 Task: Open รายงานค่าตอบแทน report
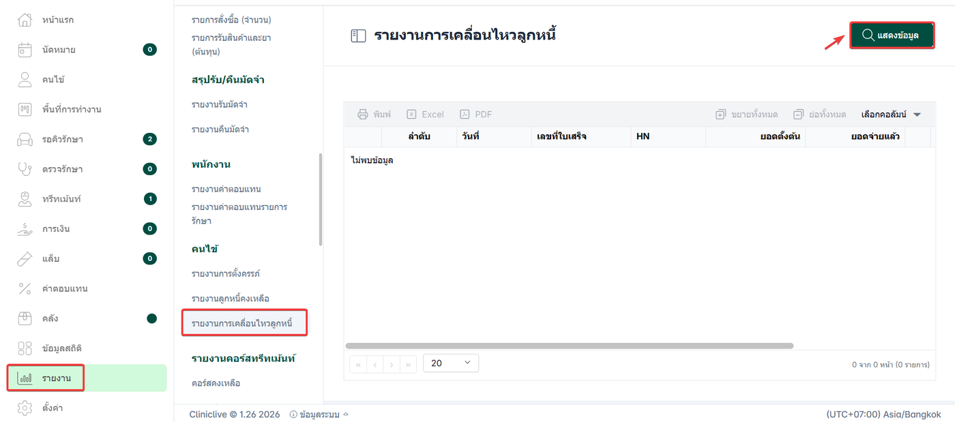226,189
